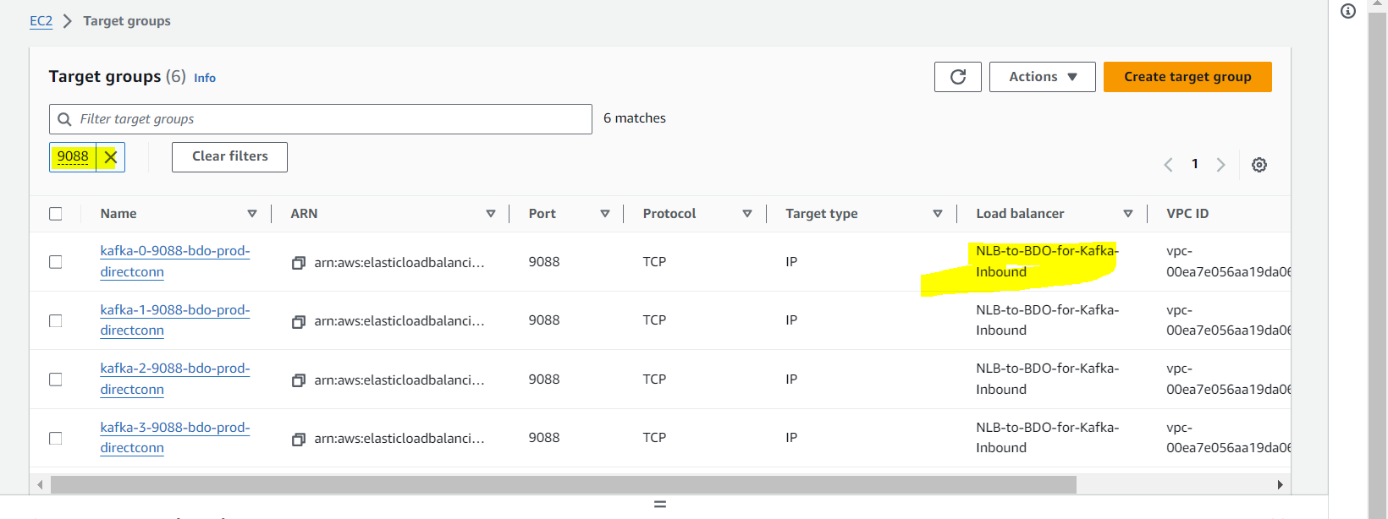Open kafka-2-9088-bdo-prod-directconn link

click(175, 379)
